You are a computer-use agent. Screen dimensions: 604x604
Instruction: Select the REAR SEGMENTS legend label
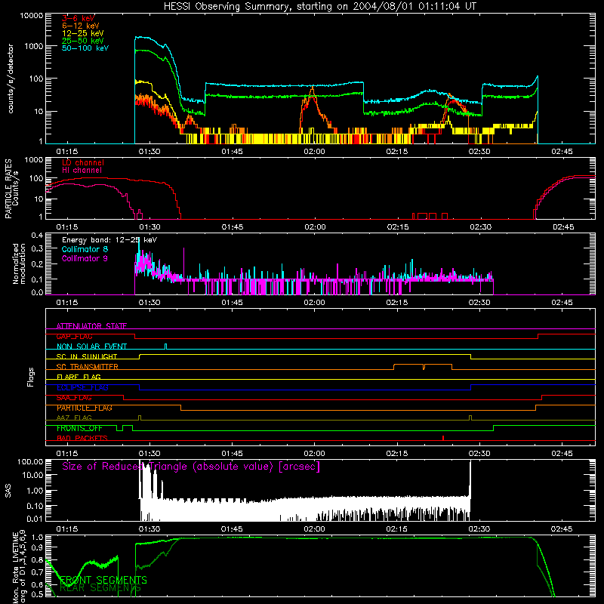(100, 588)
